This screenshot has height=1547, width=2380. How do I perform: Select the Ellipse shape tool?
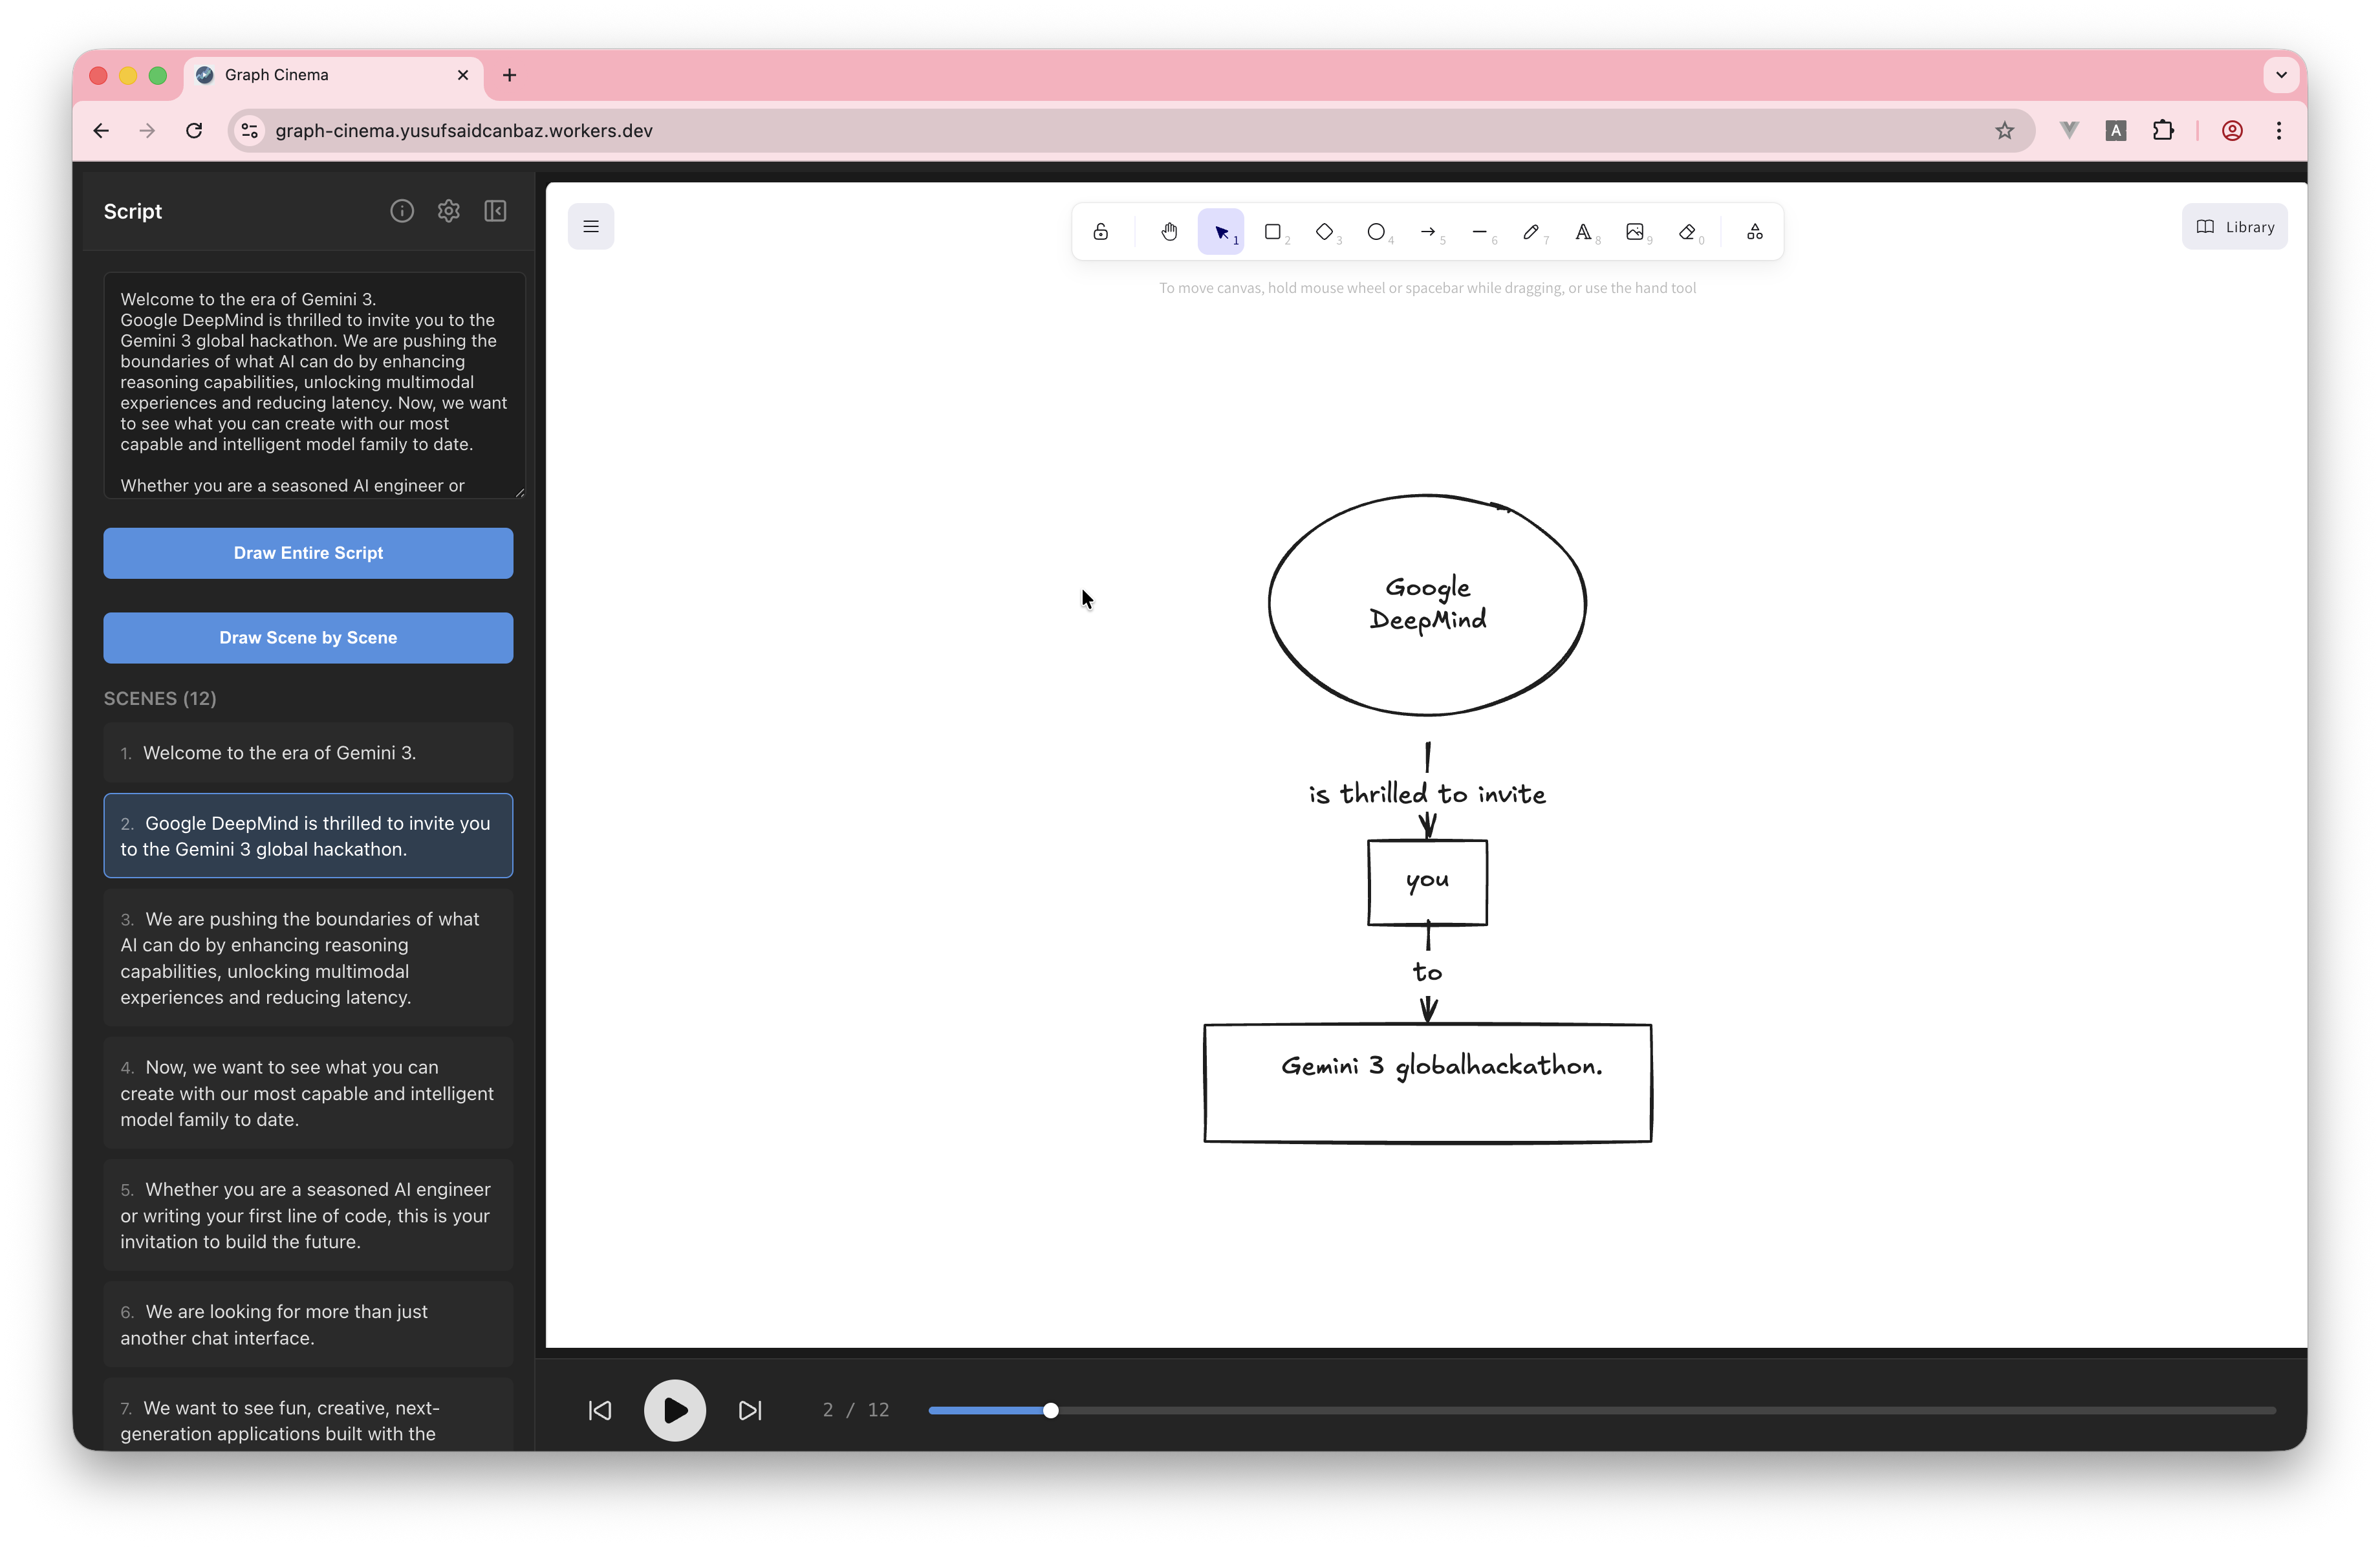tap(1376, 232)
